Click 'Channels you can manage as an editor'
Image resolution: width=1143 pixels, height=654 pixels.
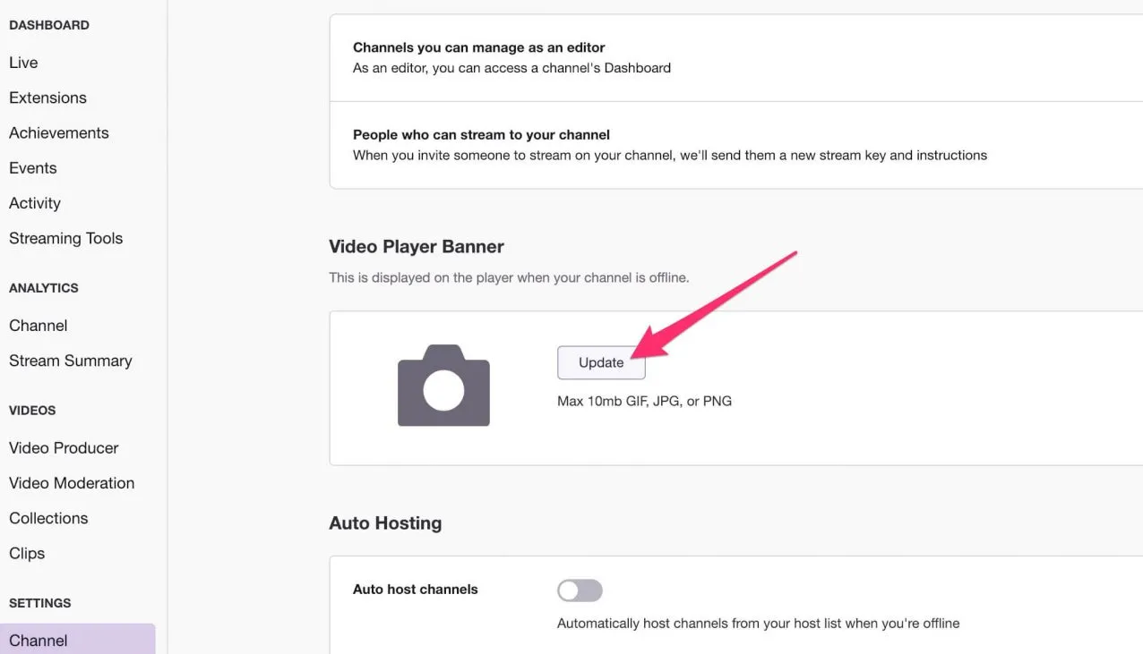click(479, 47)
